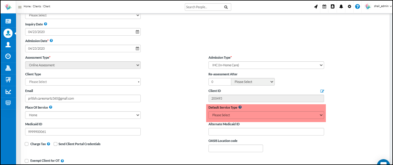Click the Medicaid ID input field
This screenshot has height=165, width=393.
coord(83,132)
